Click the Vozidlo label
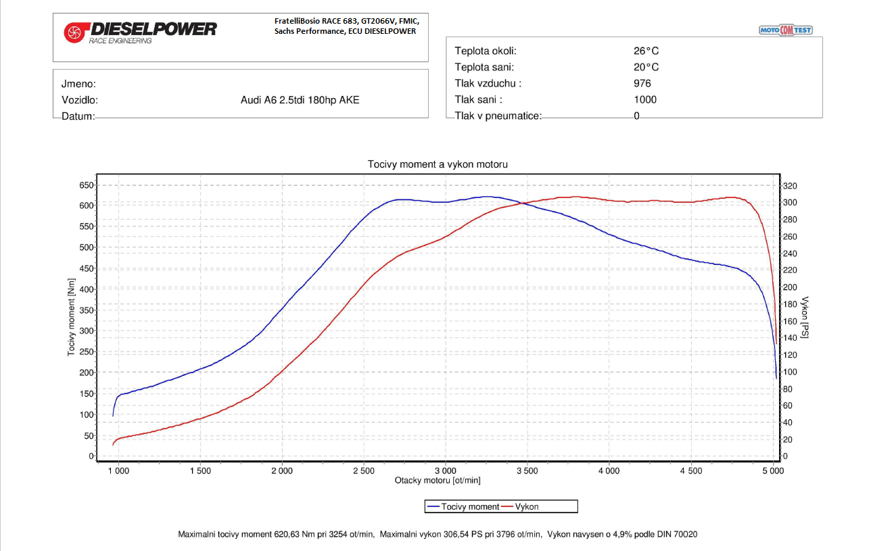 point(80,100)
